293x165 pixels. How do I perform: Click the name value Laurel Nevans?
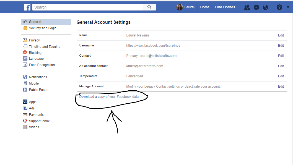click(138, 35)
